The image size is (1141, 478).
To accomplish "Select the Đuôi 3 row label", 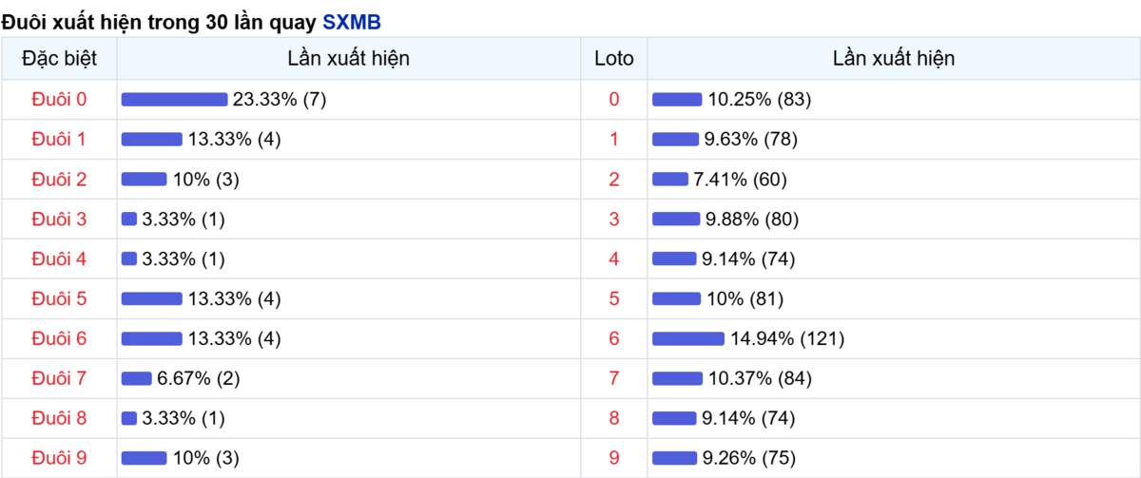I will click(x=59, y=220).
